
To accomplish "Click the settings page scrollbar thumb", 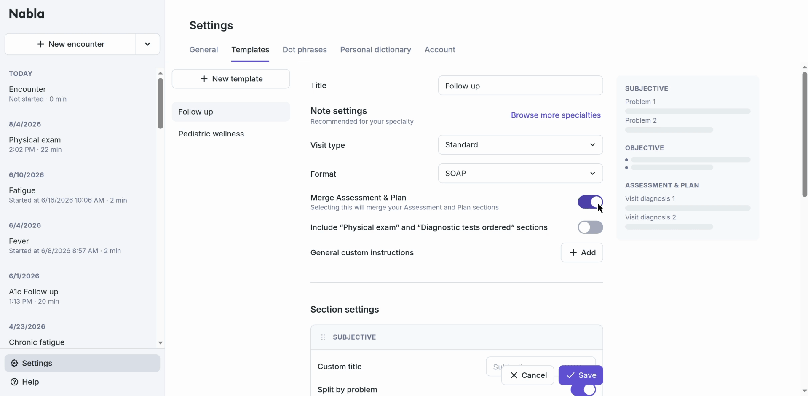I will (805, 134).
